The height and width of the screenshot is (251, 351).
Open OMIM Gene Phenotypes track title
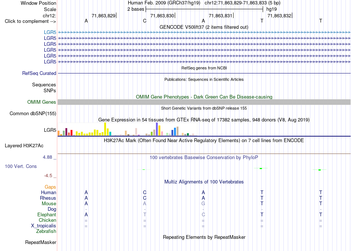204,97
